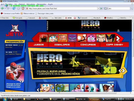Select the Timmy Turner character icon
134x101 pixels.
tap(53, 38)
